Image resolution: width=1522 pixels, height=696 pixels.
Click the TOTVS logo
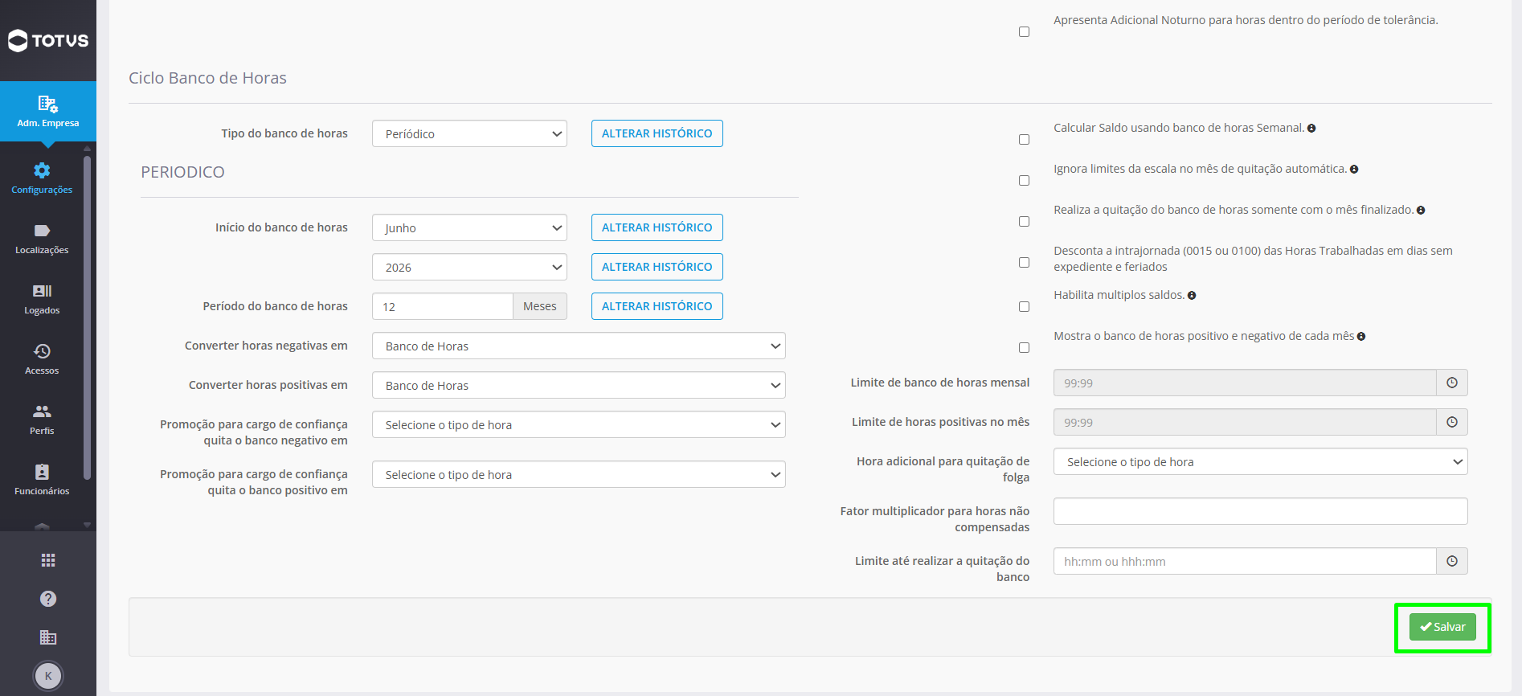pos(48,40)
